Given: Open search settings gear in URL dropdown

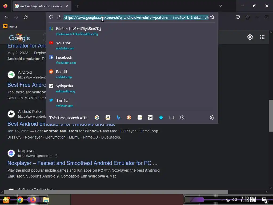Looking at the screenshot, I should coord(212,117).
